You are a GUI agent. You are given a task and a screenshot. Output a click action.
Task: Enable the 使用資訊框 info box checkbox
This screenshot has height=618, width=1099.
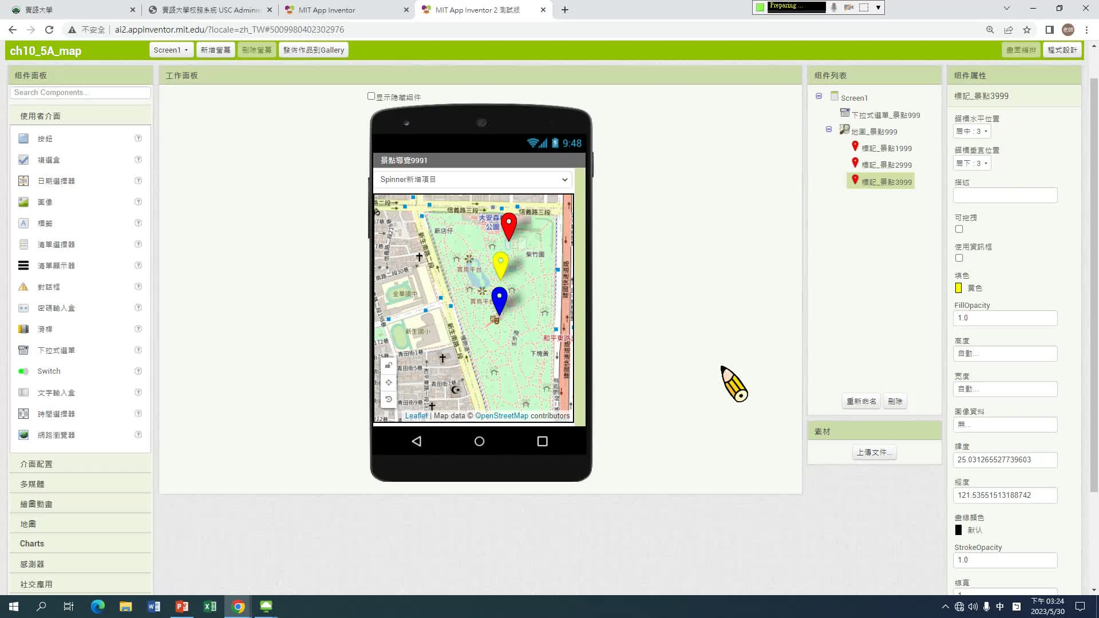(959, 258)
